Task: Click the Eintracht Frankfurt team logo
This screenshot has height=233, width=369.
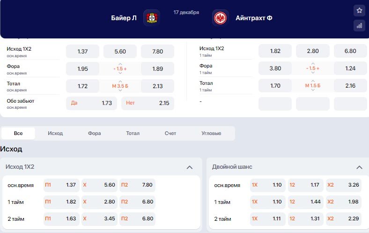Action: [220, 18]
